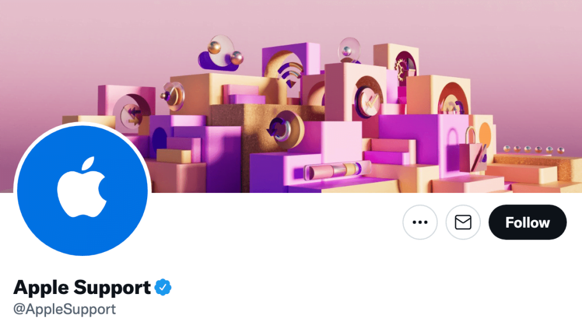Click the glass disc atop the banner blocks
Screen dimensions: 582x336
click(x=349, y=50)
